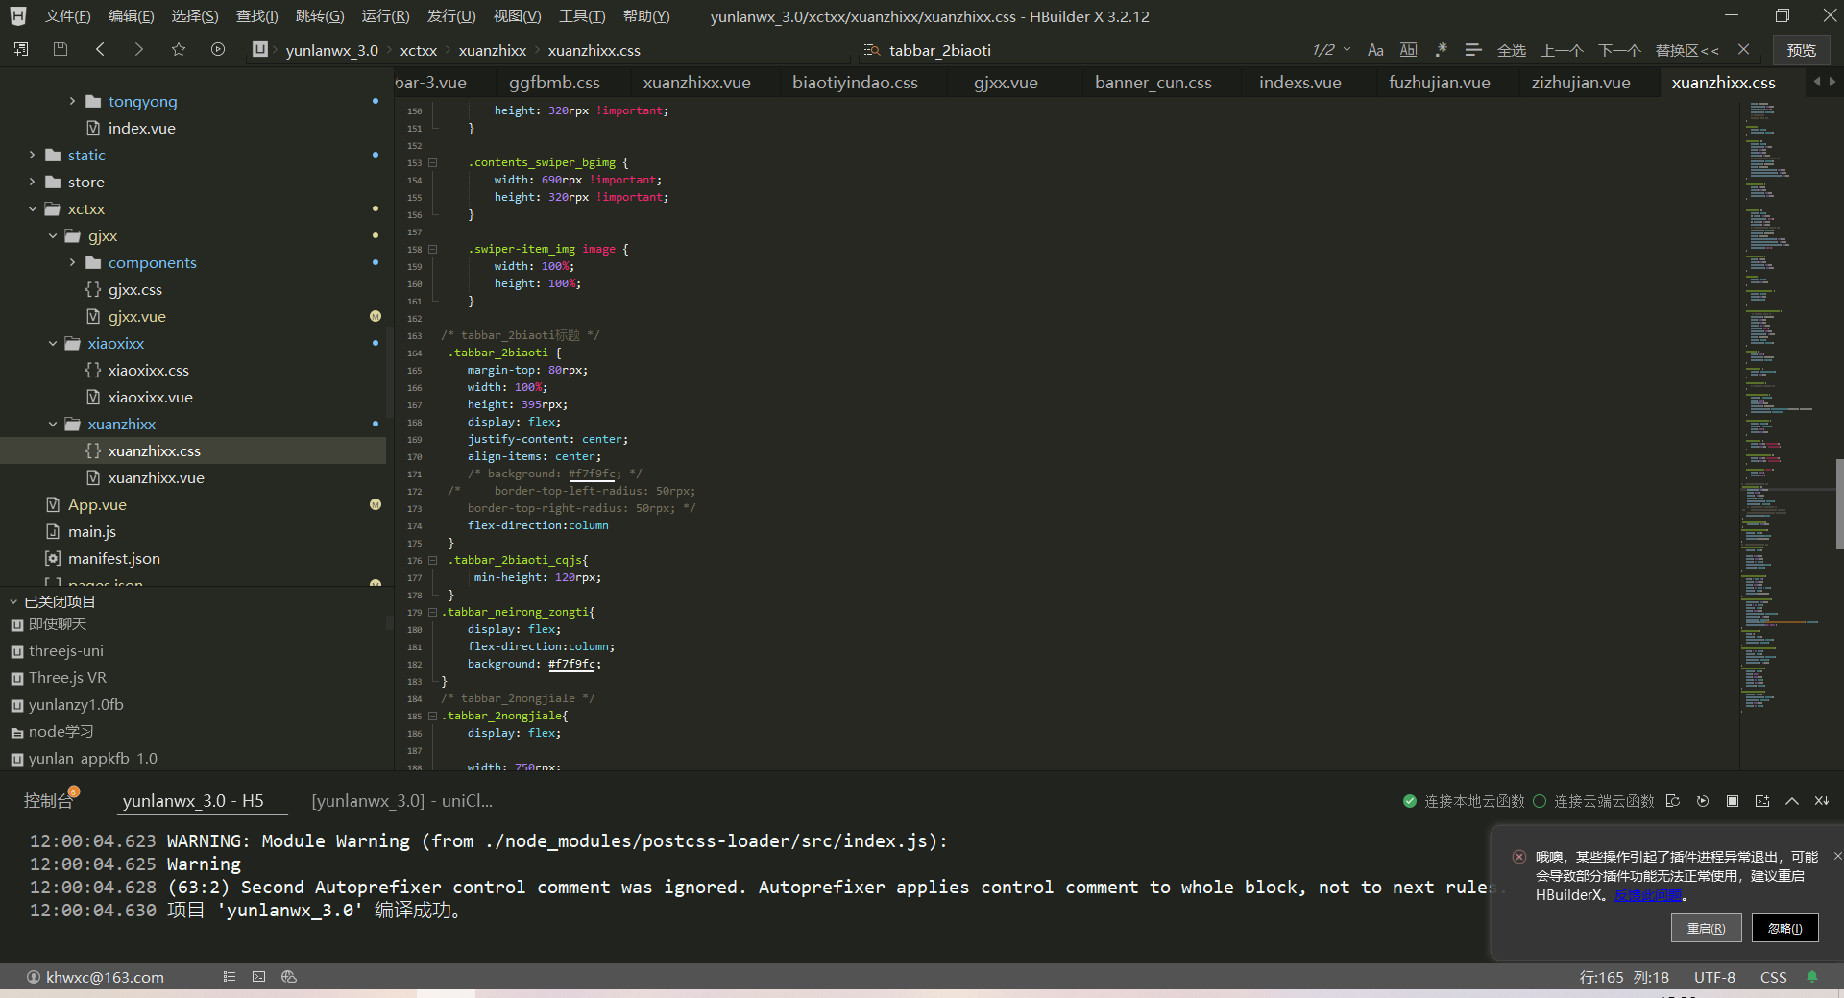Click the save file icon in toolbar
Image resolution: width=1844 pixels, height=998 pixels.
(61, 49)
